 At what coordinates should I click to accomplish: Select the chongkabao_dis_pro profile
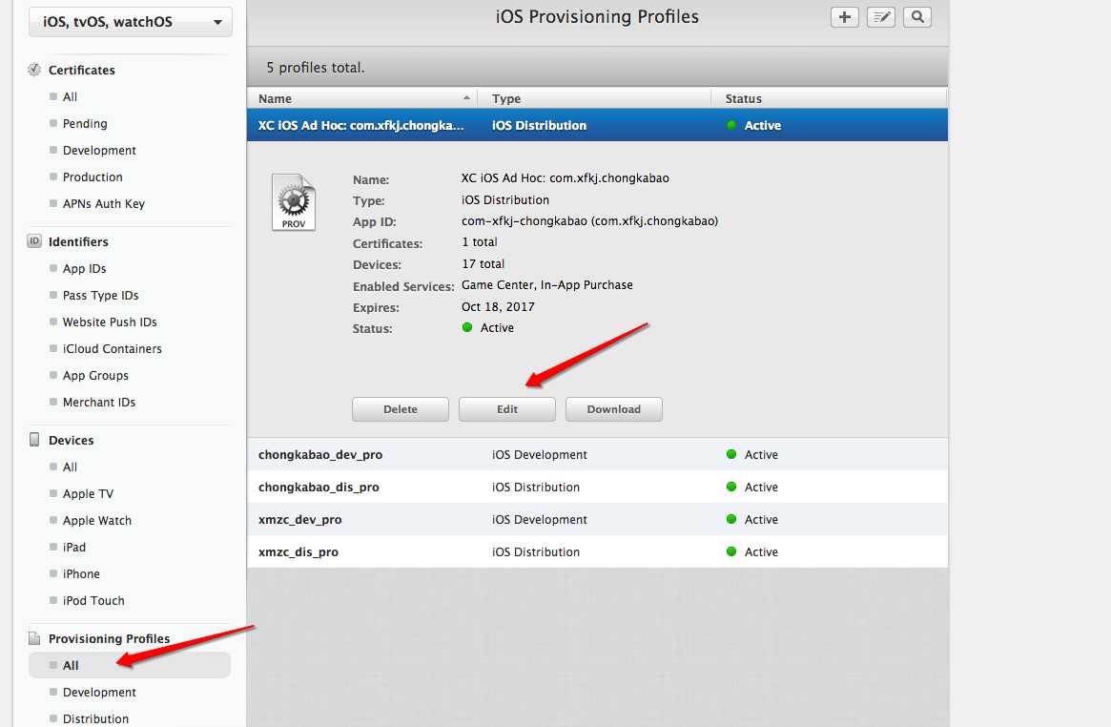[597, 487]
